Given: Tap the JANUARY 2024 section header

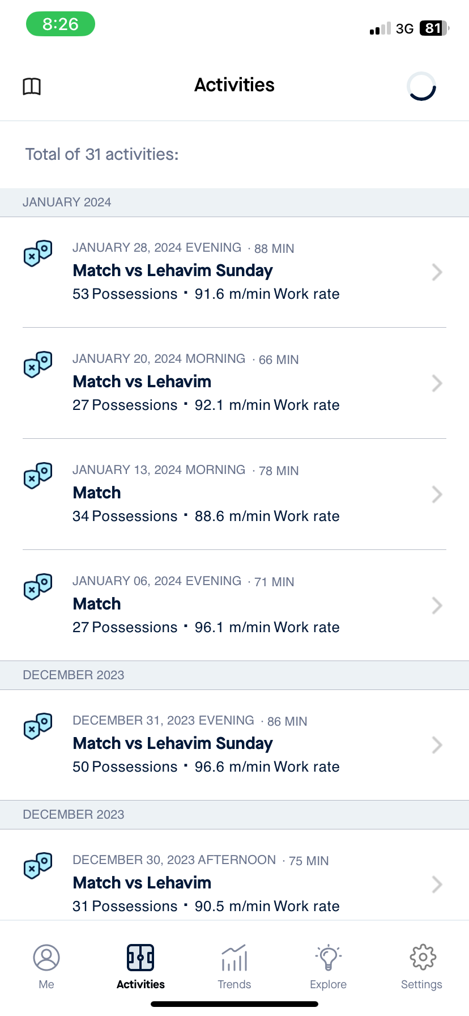Looking at the screenshot, I should (x=234, y=202).
